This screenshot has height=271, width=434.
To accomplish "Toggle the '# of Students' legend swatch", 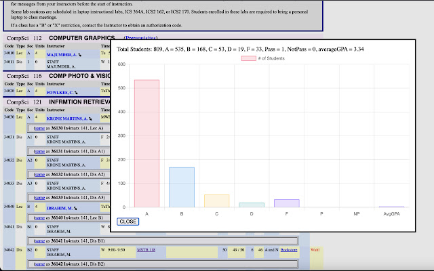I will pyautogui.click(x=249, y=58).
